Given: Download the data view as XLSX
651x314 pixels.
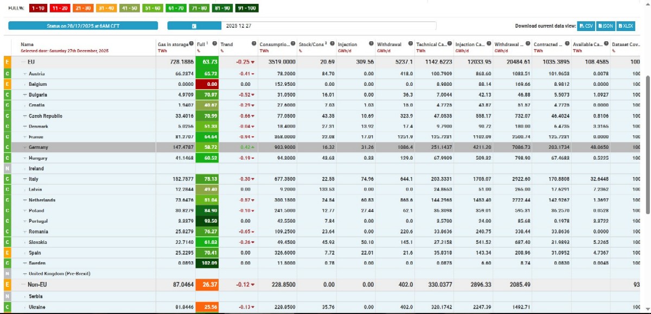Looking at the screenshot, I should 626,26.
